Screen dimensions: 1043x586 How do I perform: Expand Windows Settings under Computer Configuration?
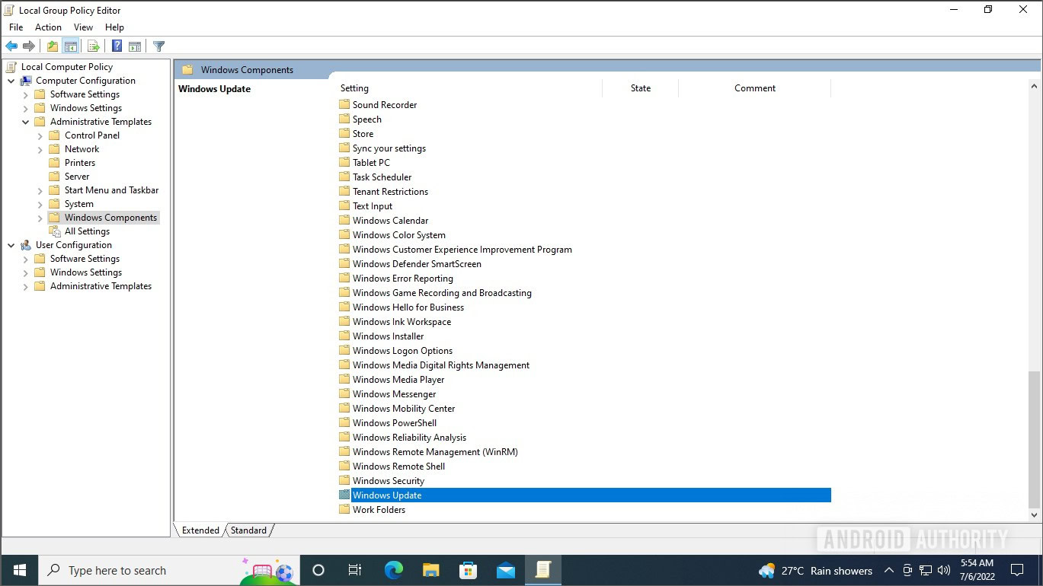click(x=25, y=108)
